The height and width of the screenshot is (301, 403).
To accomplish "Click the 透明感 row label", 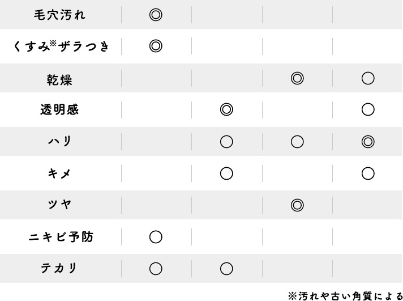I will click(x=59, y=109).
